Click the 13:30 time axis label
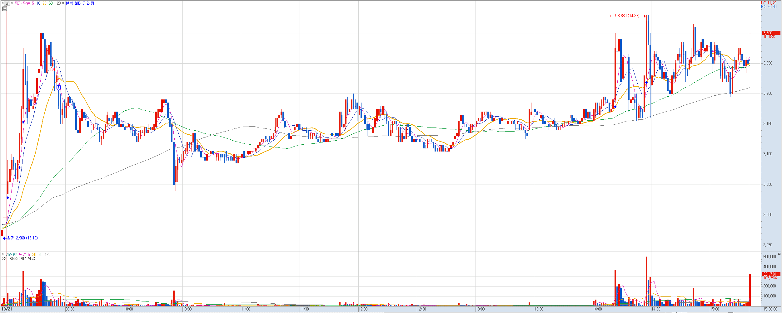 point(539,309)
